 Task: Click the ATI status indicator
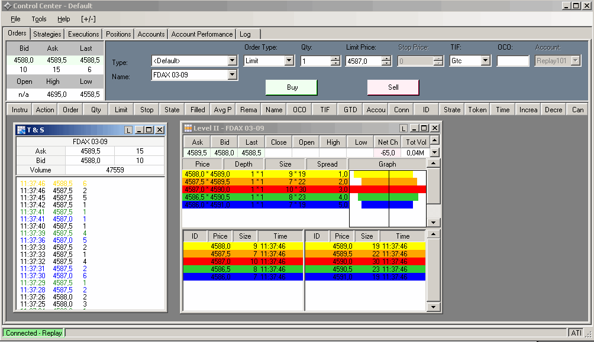point(576,333)
